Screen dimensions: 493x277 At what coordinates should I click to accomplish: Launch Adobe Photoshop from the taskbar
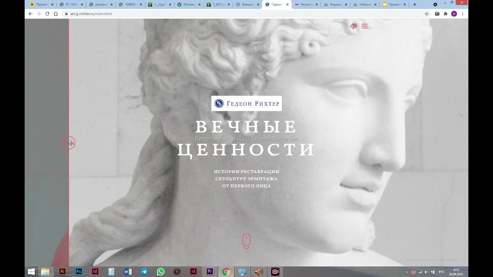(x=79, y=272)
